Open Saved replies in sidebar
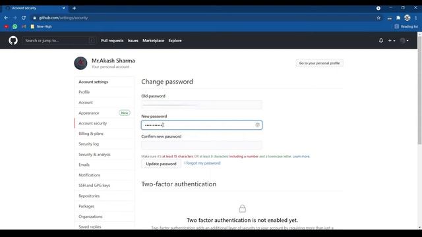 click(104, 226)
